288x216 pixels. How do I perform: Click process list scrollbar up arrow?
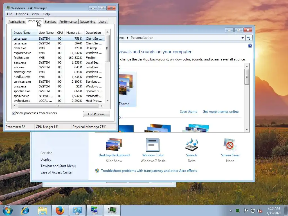[x=107, y=32]
